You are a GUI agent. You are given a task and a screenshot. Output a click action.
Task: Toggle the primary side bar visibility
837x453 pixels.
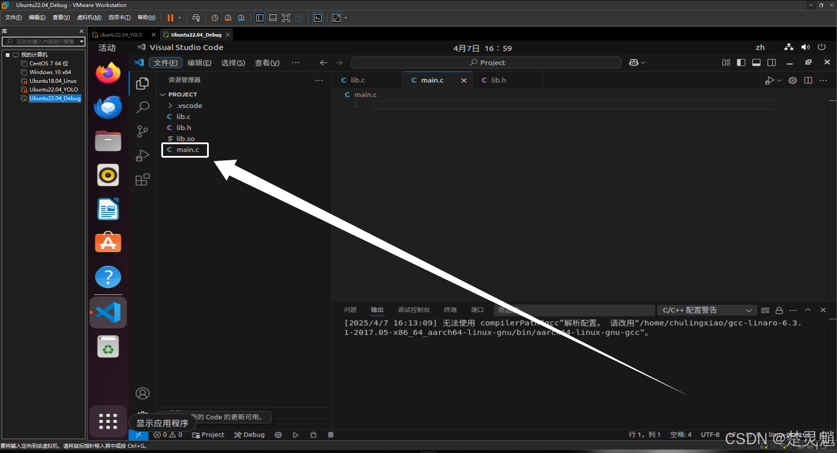point(741,63)
